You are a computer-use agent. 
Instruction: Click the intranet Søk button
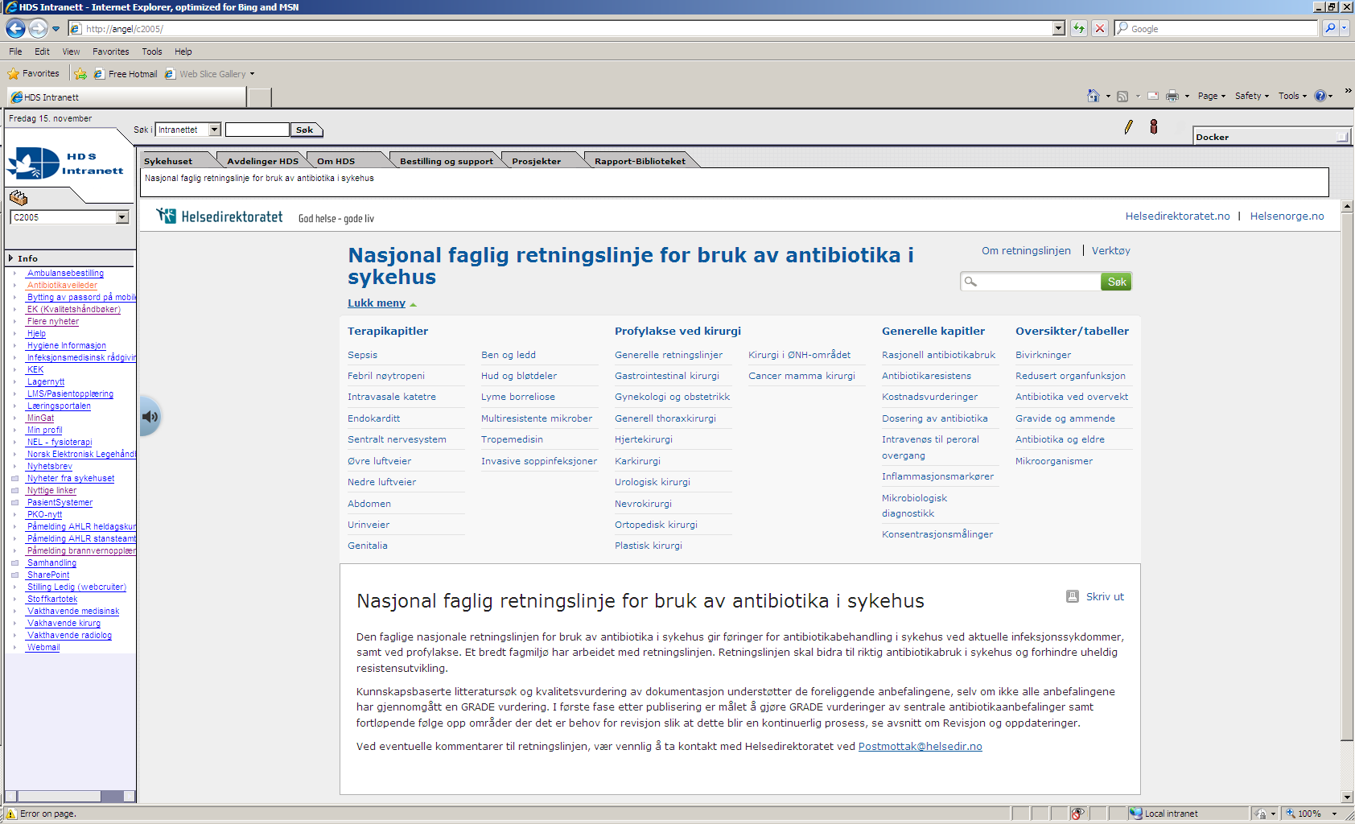pyautogui.click(x=305, y=130)
